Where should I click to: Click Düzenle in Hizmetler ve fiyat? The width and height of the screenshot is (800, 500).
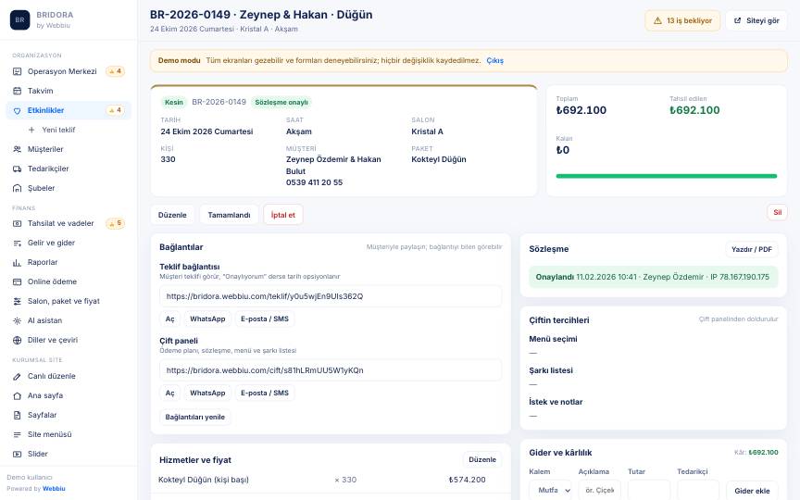pos(482,459)
